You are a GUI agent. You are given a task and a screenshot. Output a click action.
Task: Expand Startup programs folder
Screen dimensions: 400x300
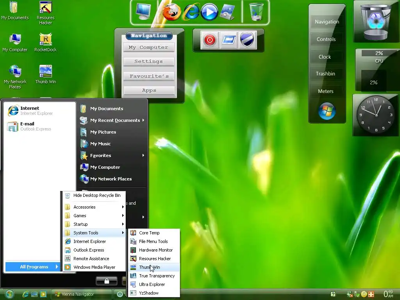[x=94, y=224]
